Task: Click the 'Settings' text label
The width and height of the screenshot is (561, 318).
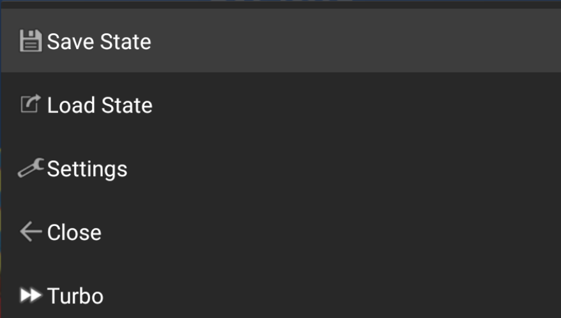Action: pyautogui.click(x=88, y=169)
